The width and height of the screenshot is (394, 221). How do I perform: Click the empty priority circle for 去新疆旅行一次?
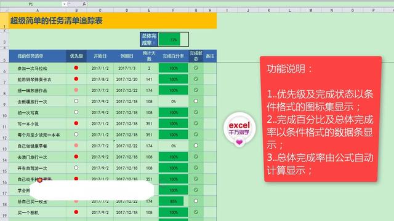coord(76,101)
